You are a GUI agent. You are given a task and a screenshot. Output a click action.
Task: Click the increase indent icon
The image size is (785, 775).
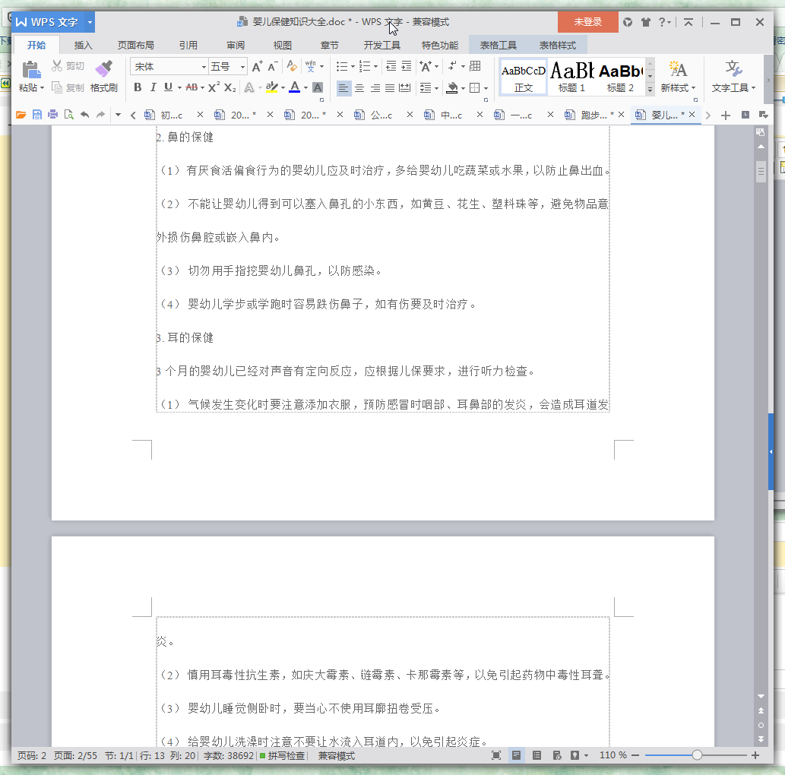(x=407, y=66)
